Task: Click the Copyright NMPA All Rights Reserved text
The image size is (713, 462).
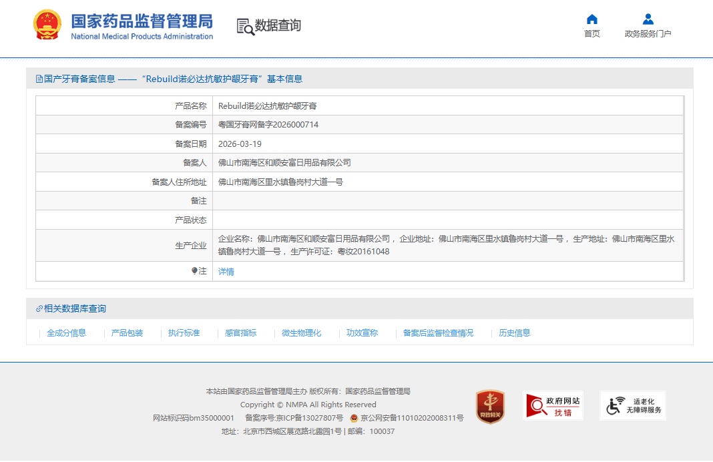Action: point(308,405)
